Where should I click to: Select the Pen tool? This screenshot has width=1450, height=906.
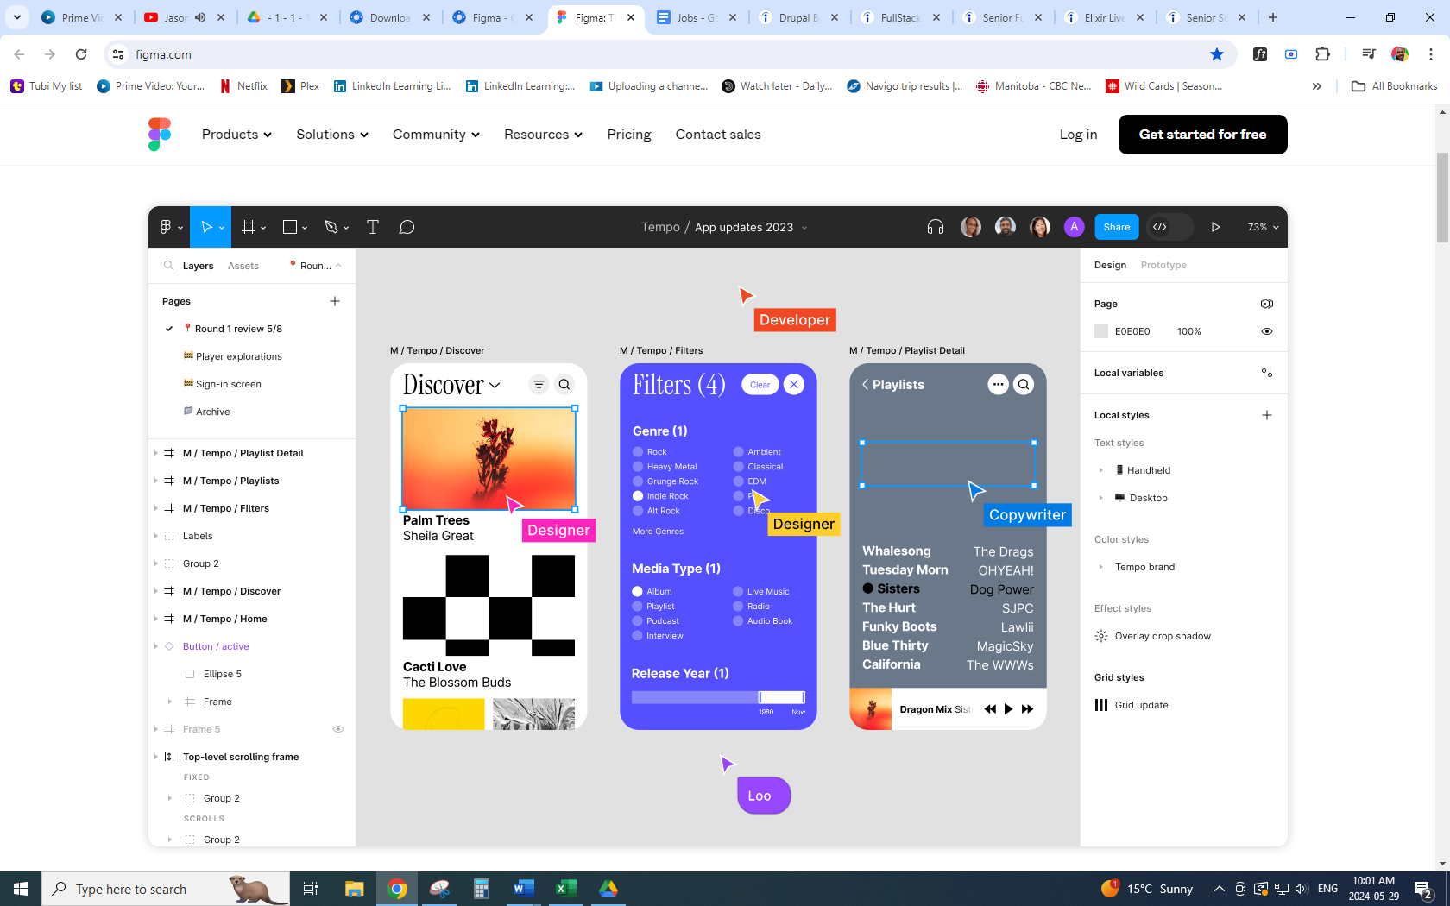point(331,227)
